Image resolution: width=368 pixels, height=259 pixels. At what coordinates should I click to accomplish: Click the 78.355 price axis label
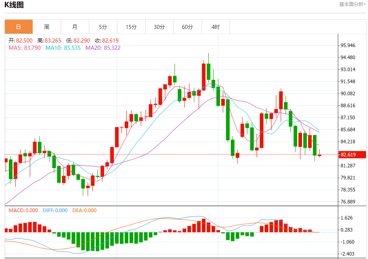pos(348,190)
